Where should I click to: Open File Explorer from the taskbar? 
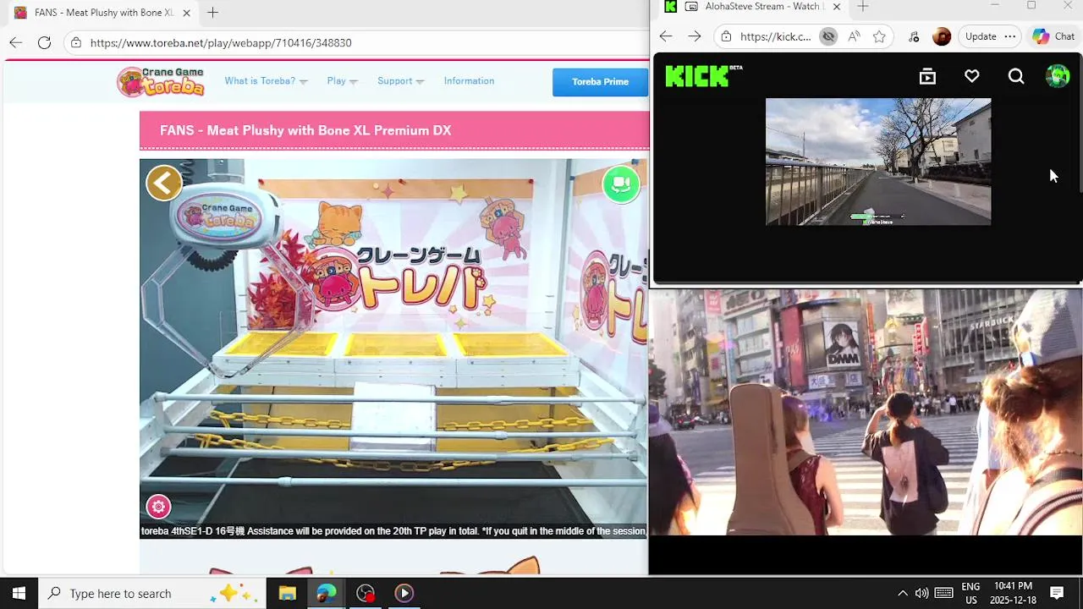[288, 593]
